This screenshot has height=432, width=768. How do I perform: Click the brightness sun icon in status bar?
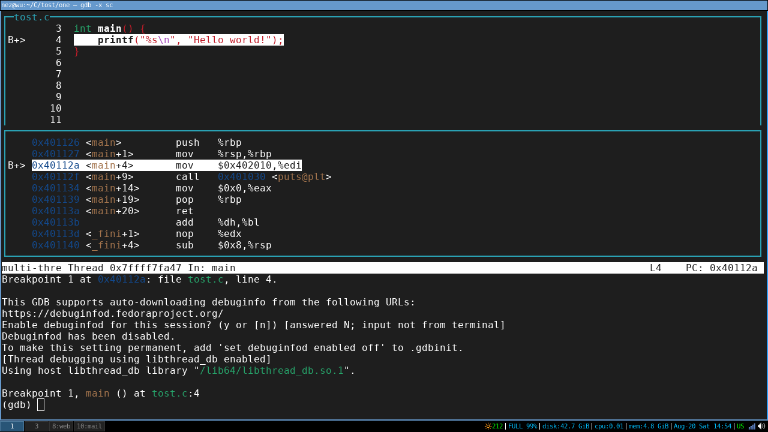(x=488, y=426)
